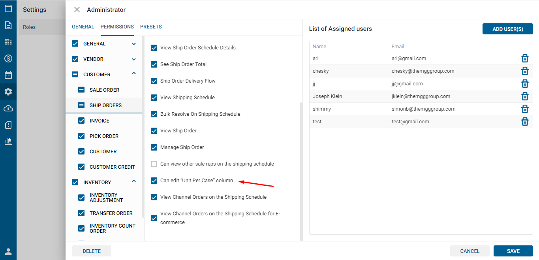539x260 pixels.
Task: Collapse the CUSTOMER section chevron
Action: click(x=134, y=73)
